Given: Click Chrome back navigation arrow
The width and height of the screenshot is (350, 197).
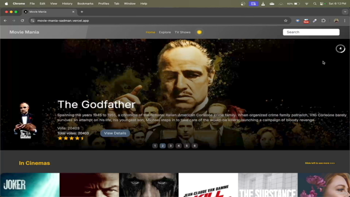Looking at the screenshot, I should pyautogui.click(x=5, y=21).
